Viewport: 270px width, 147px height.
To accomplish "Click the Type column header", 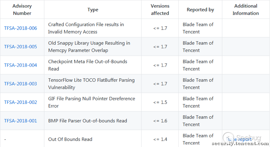I will (x=93, y=10).
